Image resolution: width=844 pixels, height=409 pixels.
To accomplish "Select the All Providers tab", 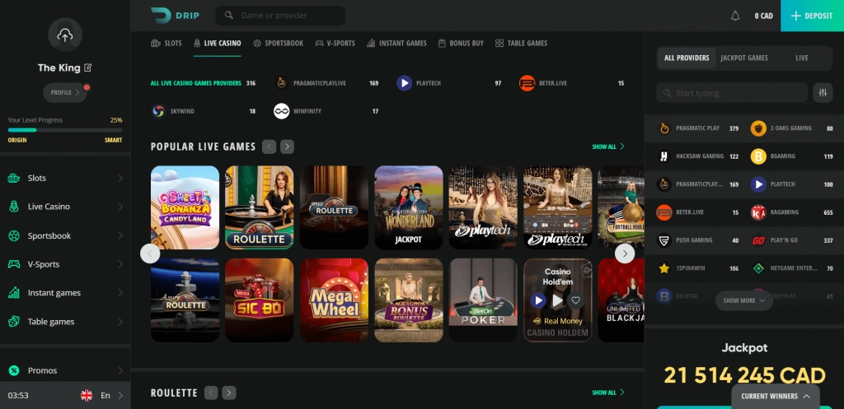I will click(687, 58).
